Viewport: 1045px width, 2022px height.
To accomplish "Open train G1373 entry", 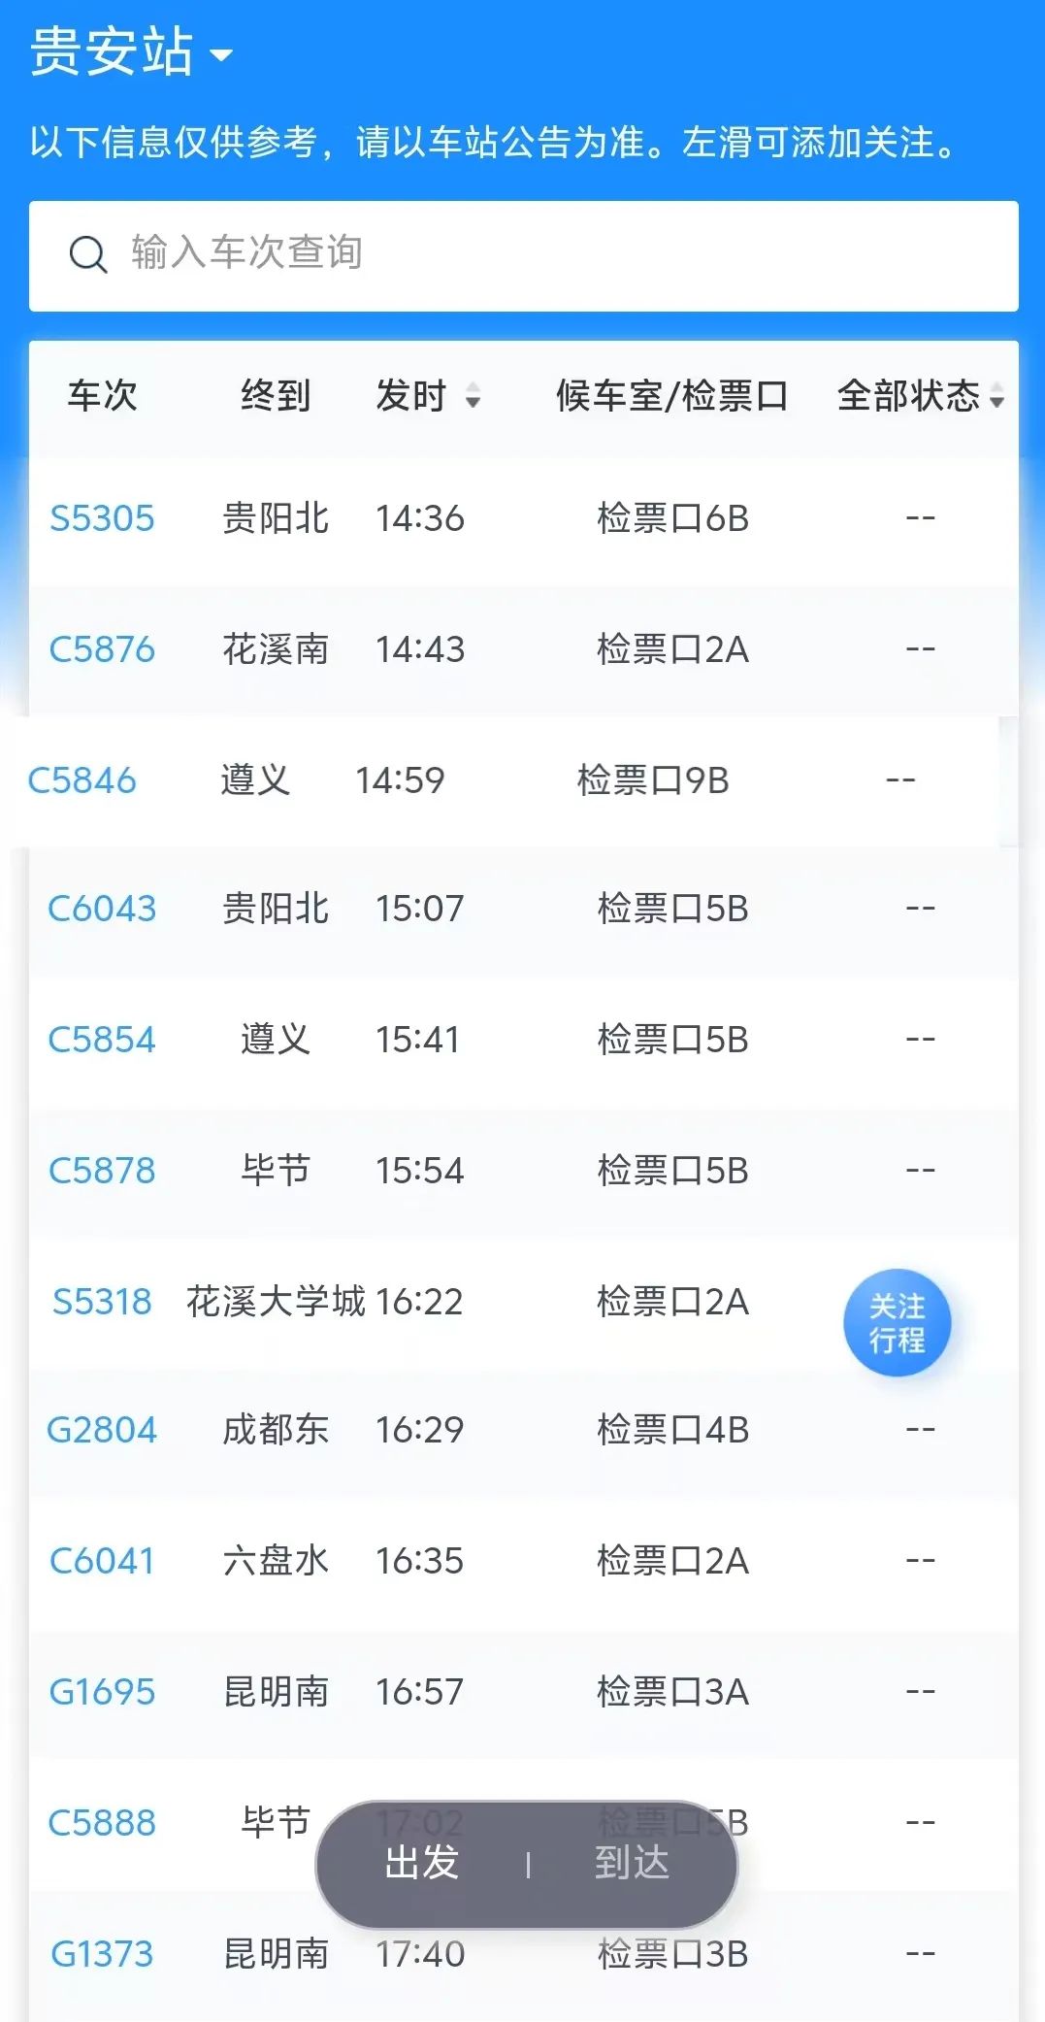I will pos(102,1954).
